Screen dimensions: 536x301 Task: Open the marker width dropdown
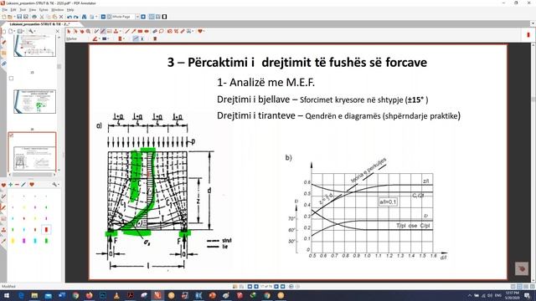pyautogui.click(x=108, y=38)
